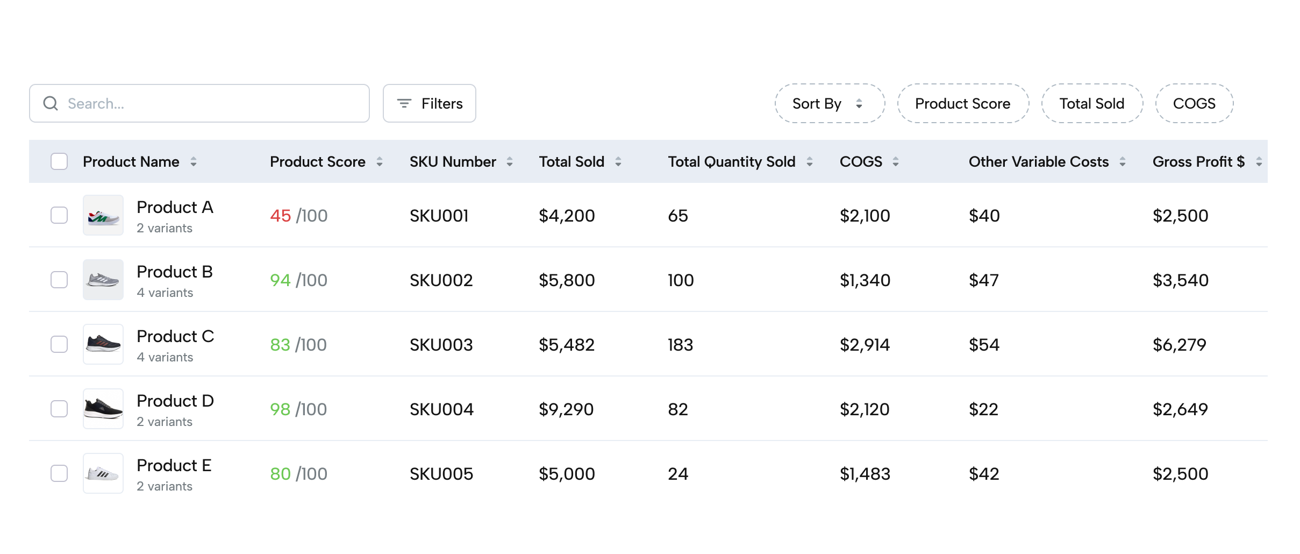Check the Product E row checkbox

59,473
